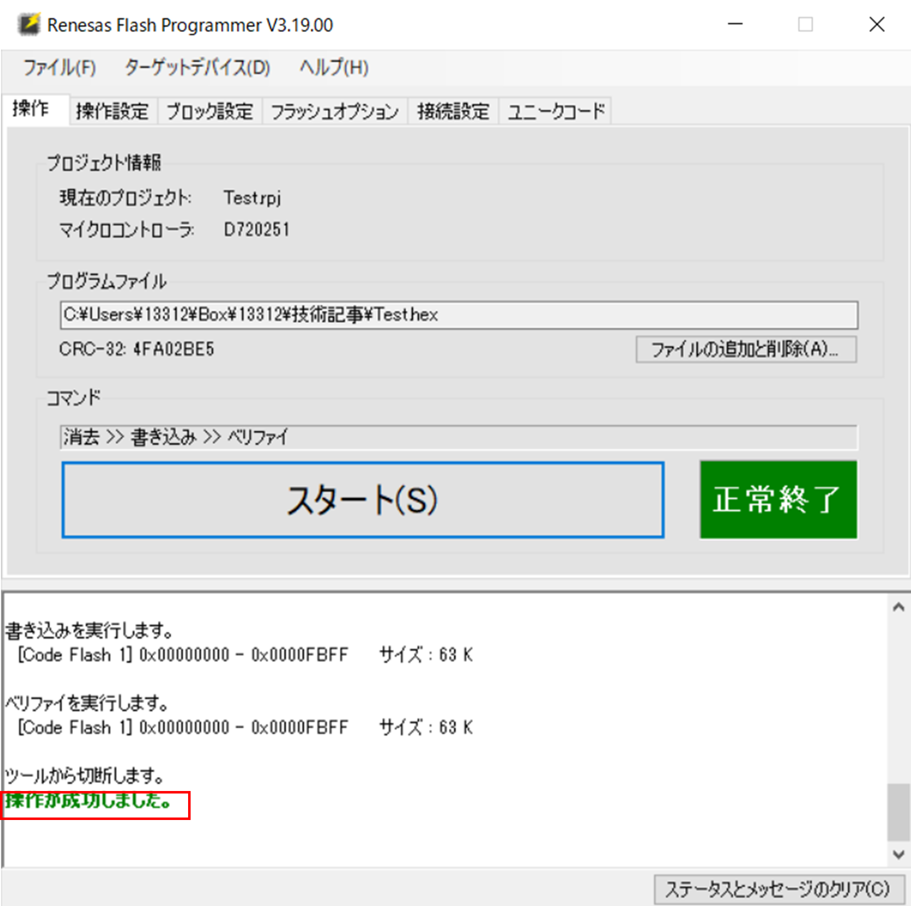
Task: Open the ユニークコード tab
Action: pyautogui.click(x=556, y=111)
